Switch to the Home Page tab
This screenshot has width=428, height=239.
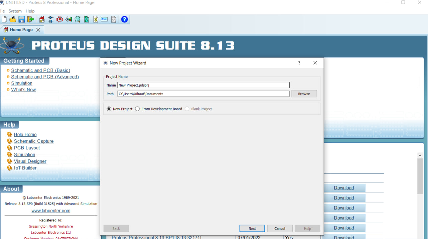click(21, 30)
